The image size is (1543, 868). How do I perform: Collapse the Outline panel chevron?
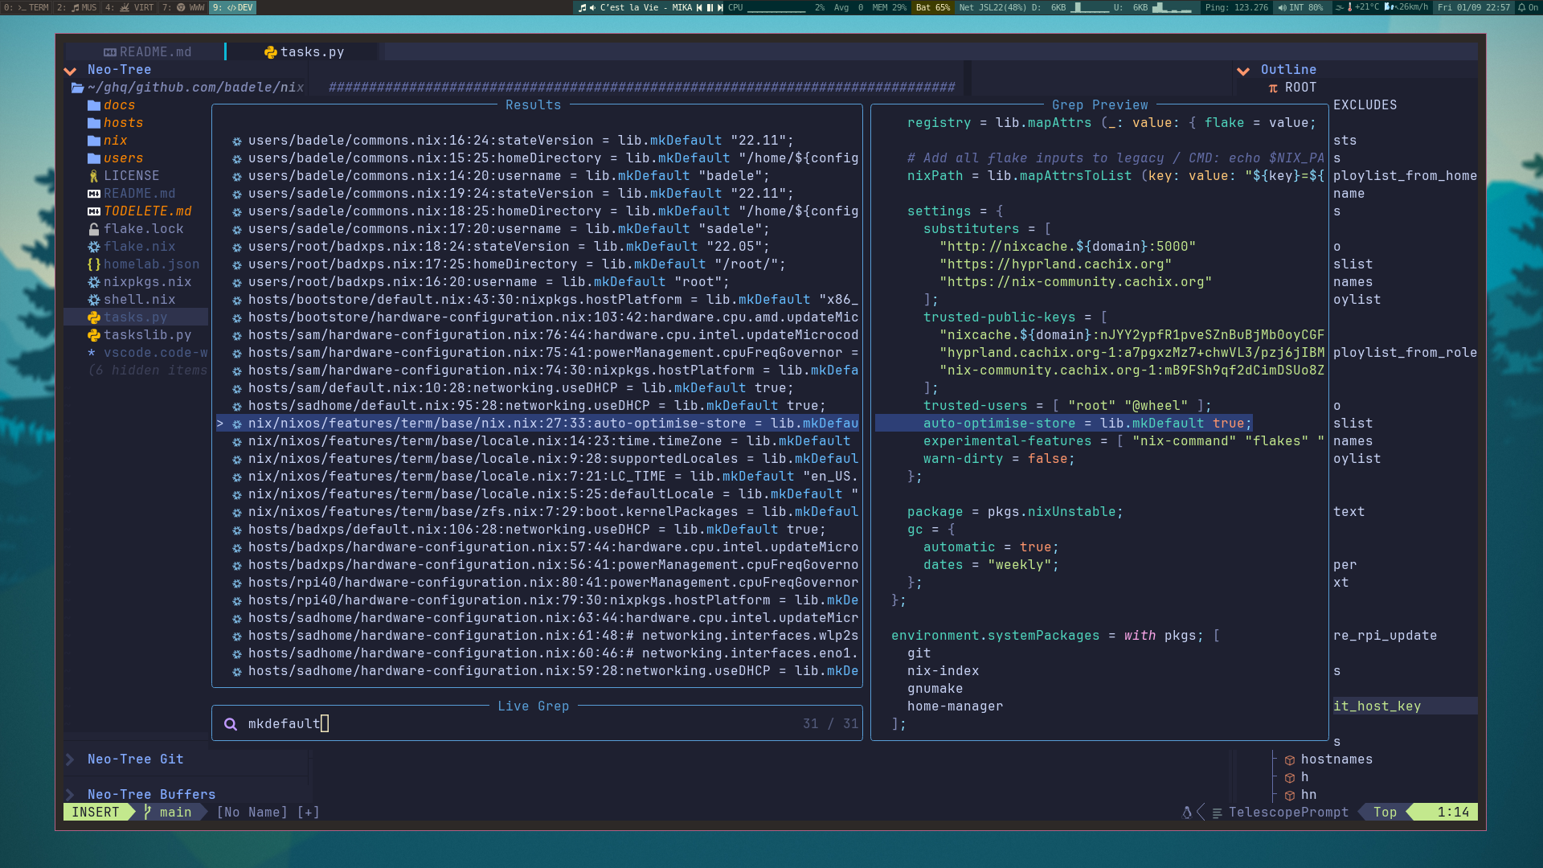1243,71
